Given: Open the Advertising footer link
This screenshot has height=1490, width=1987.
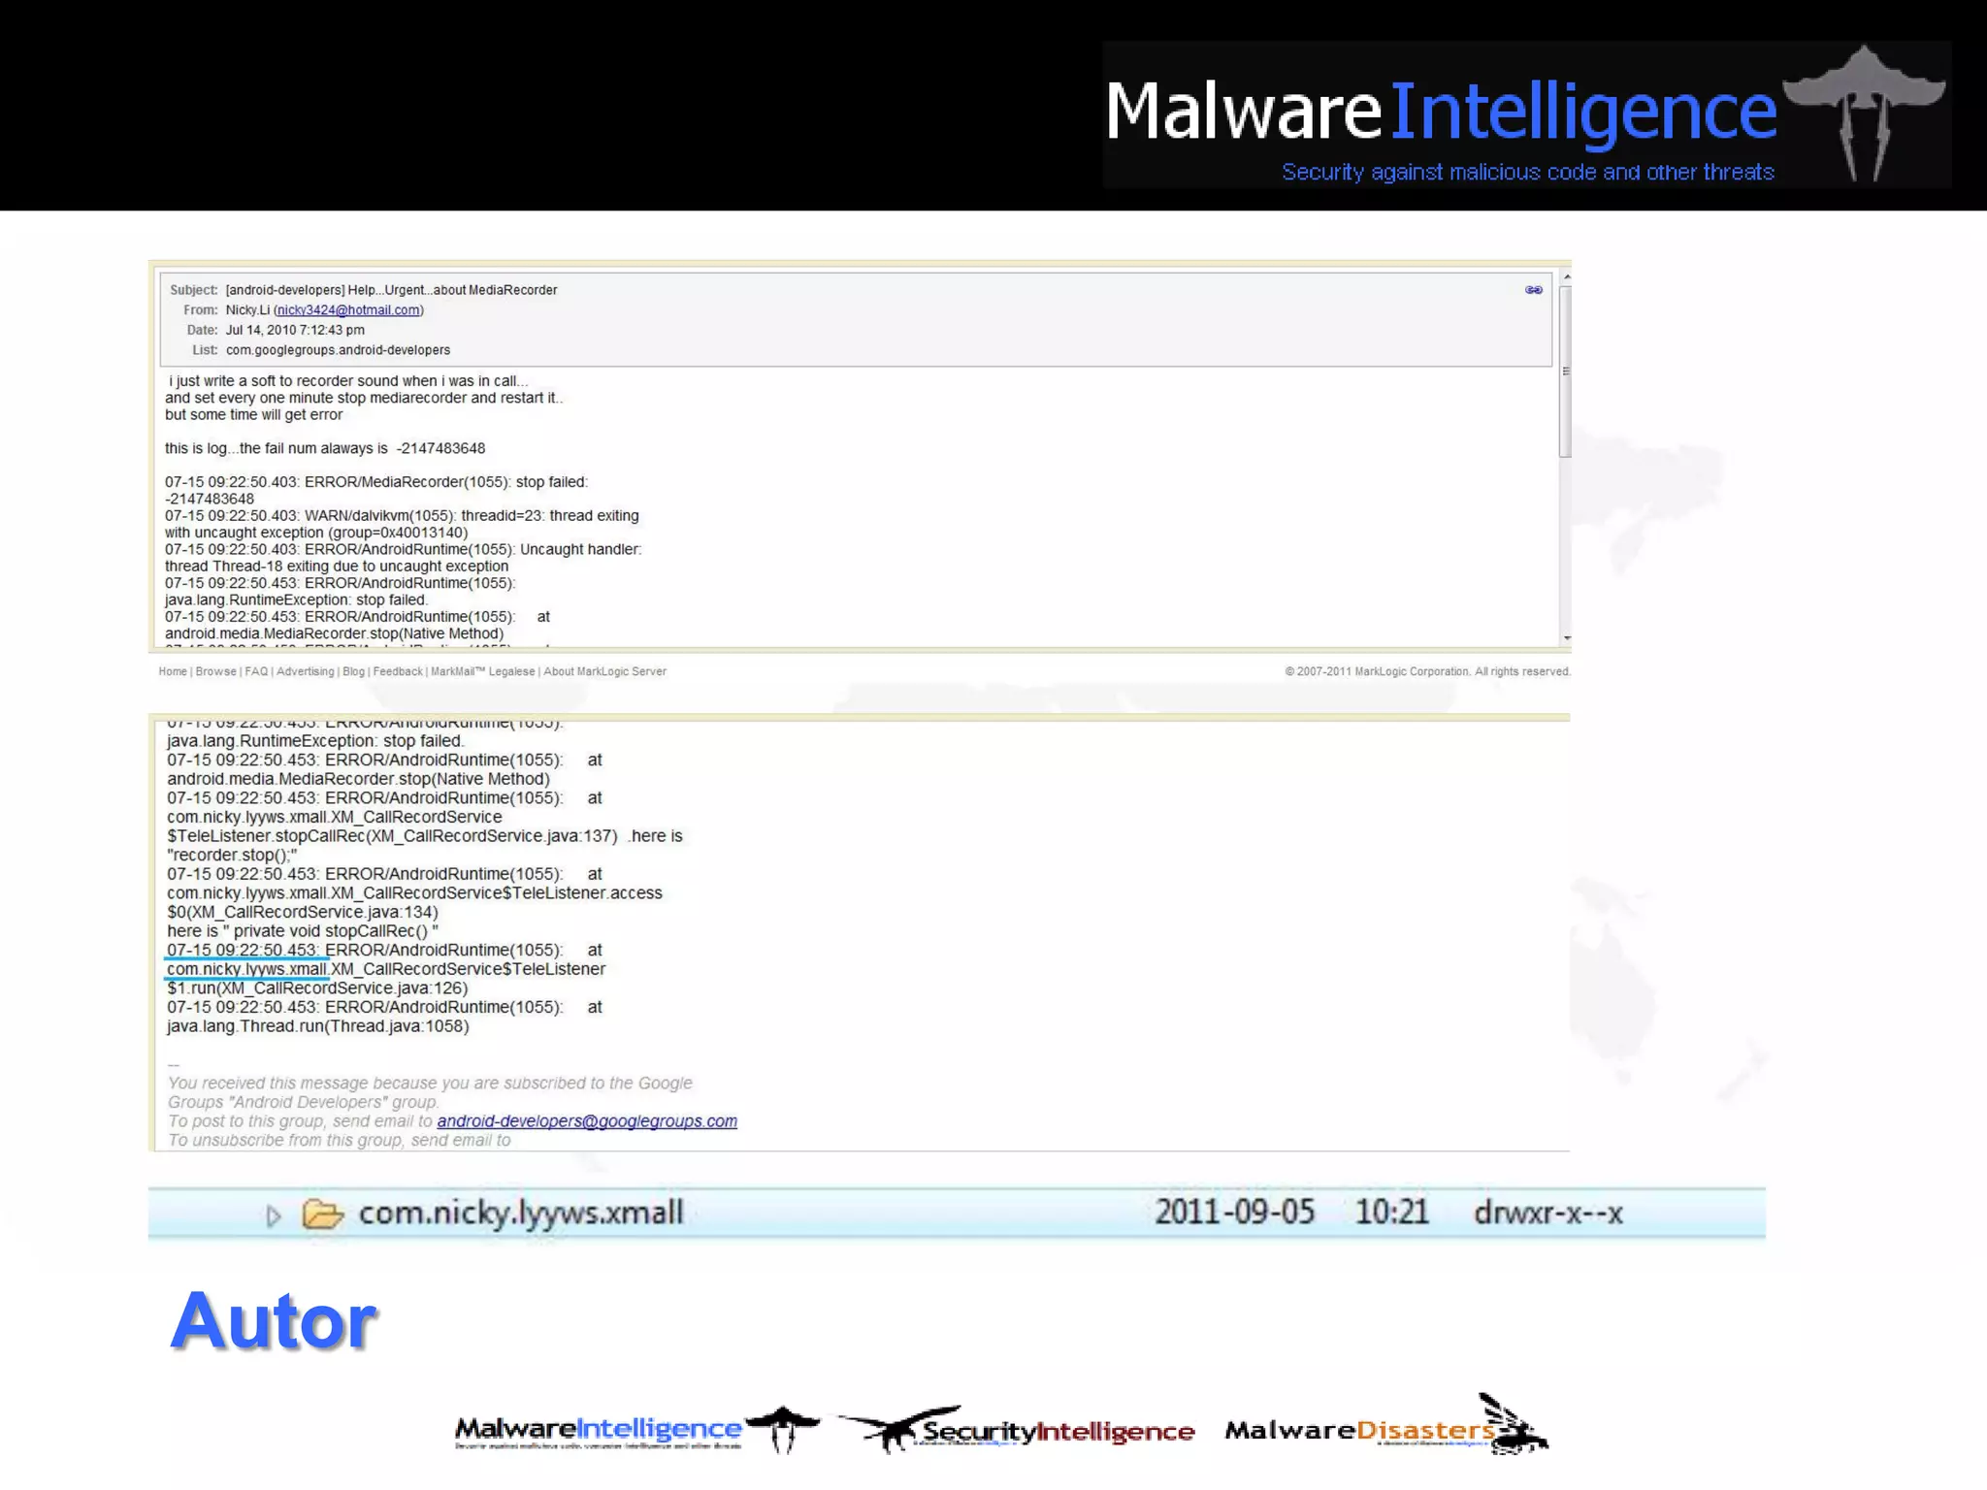Looking at the screenshot, I should point(305,671).
